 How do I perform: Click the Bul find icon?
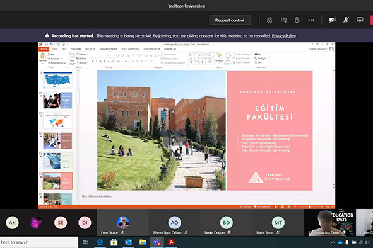coord(258,54)
